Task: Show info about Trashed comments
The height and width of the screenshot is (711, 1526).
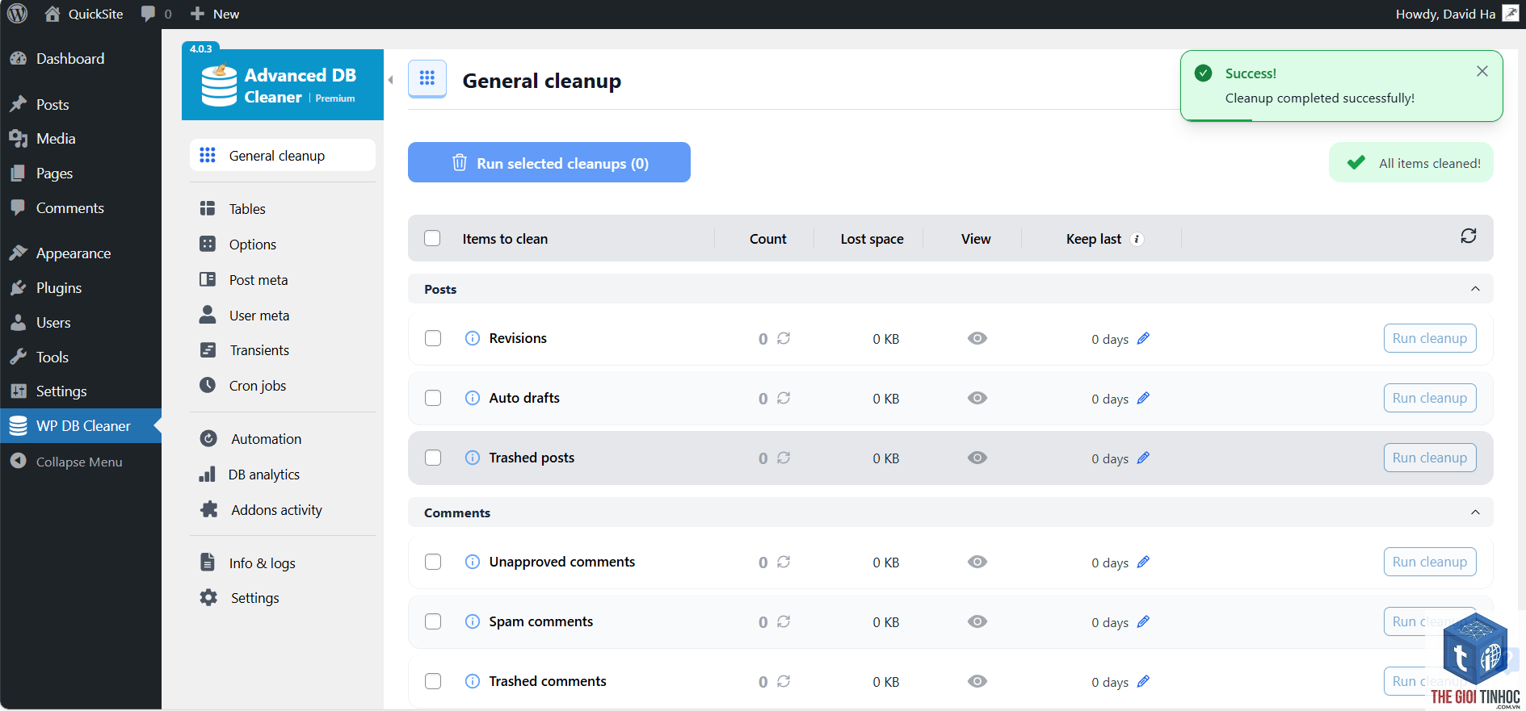Action: 473,681
